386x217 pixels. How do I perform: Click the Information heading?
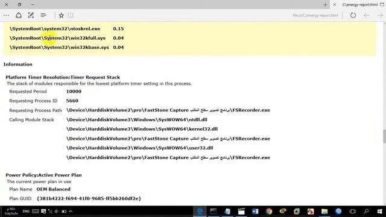point(17,64)
